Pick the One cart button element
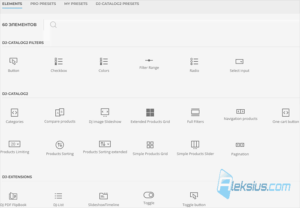This screenshot has width=300, height=208. [286, 116]
